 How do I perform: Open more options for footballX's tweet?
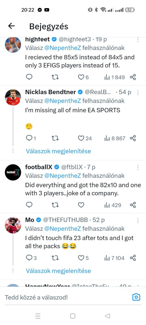click(x=138, y=167)
